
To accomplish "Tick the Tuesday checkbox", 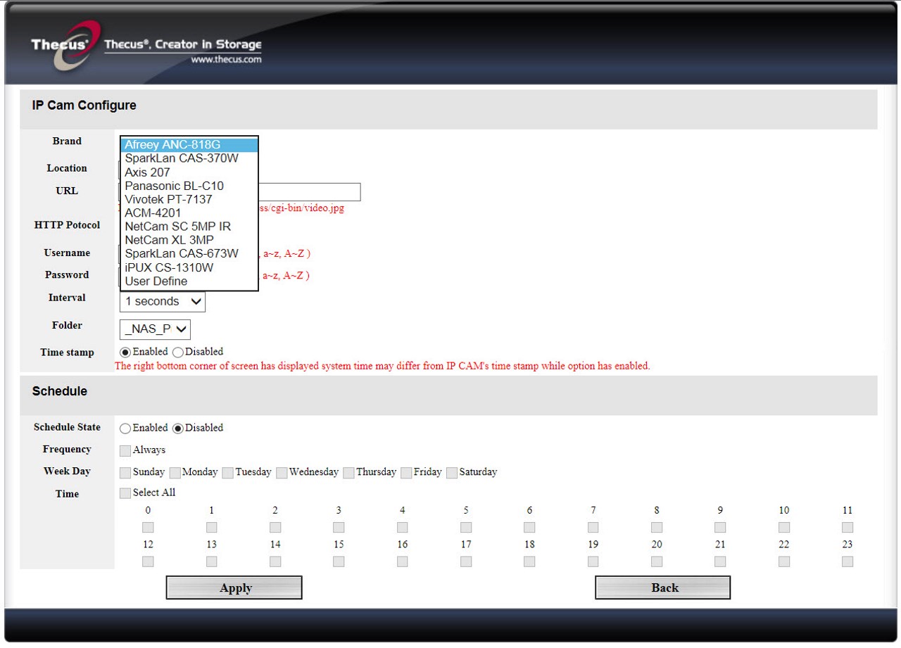I will point(227,473).
